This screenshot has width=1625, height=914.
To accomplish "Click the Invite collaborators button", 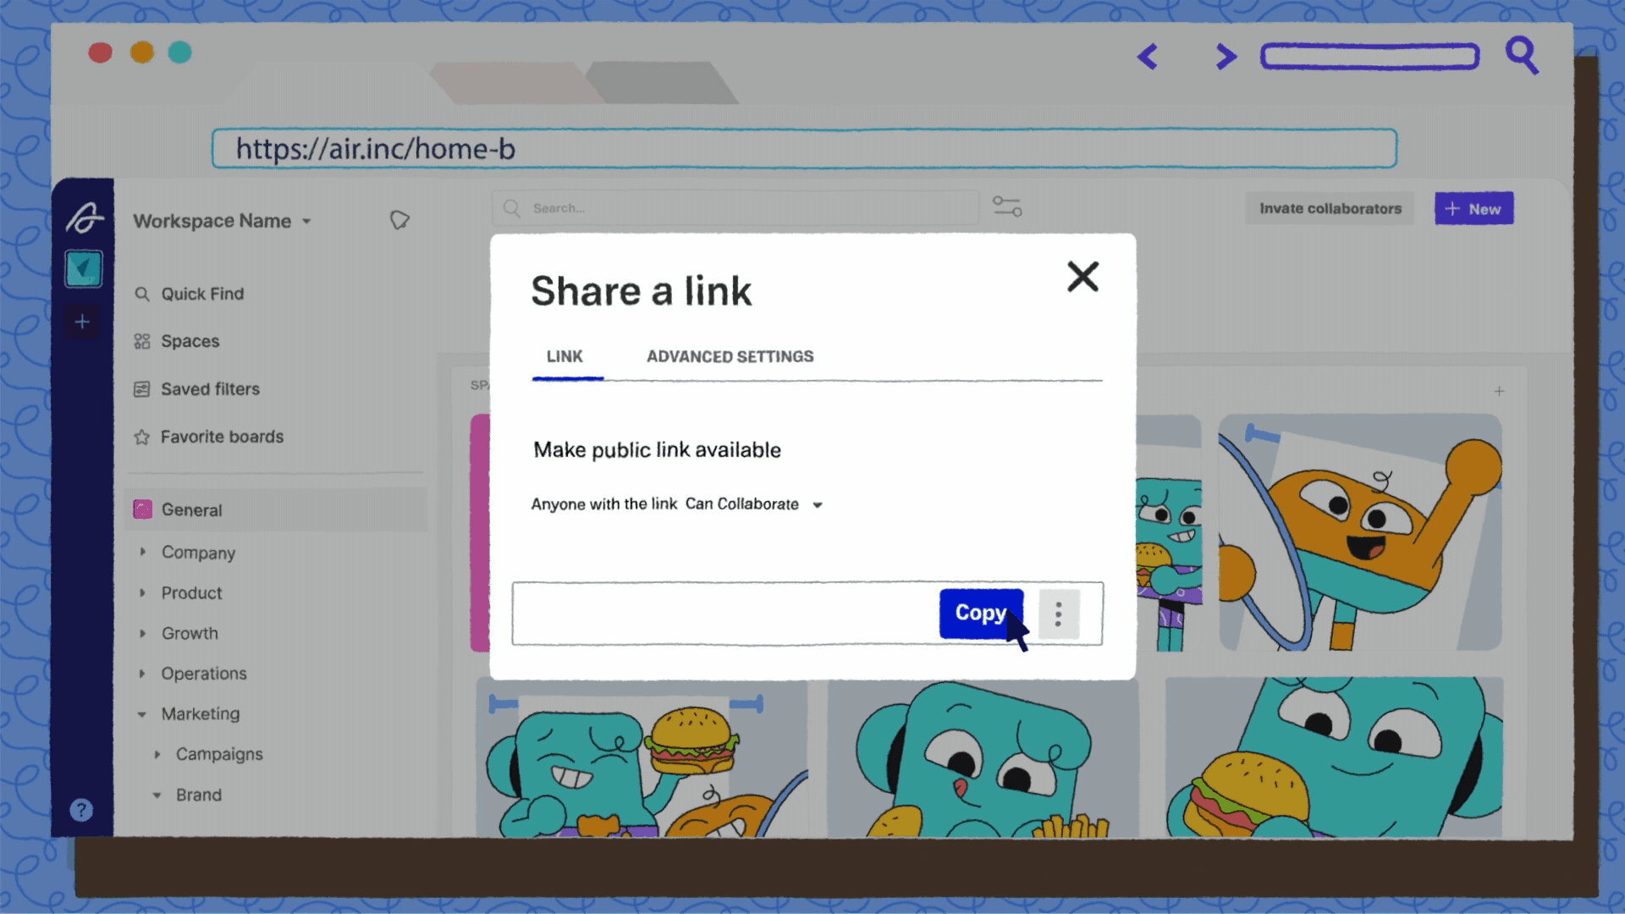I will [x=1330, y=208].
